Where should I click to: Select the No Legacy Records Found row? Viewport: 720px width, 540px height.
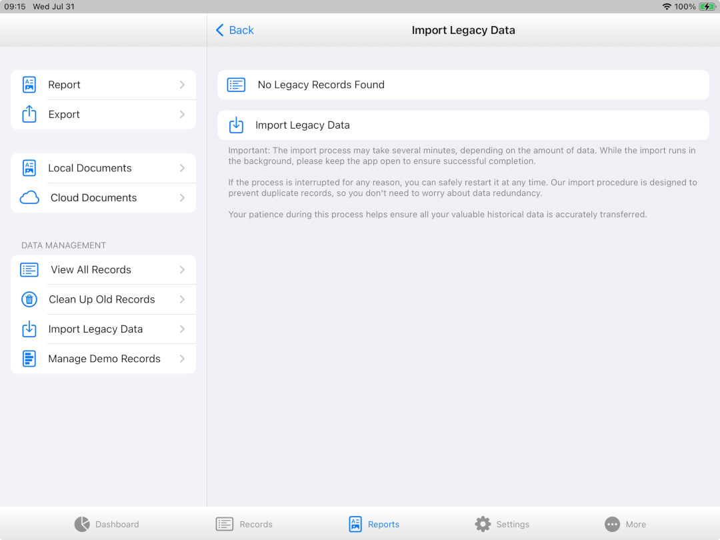point(463,85)
